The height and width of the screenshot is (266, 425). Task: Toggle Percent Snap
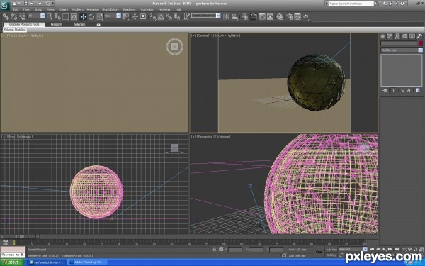[x=169, y=17]
